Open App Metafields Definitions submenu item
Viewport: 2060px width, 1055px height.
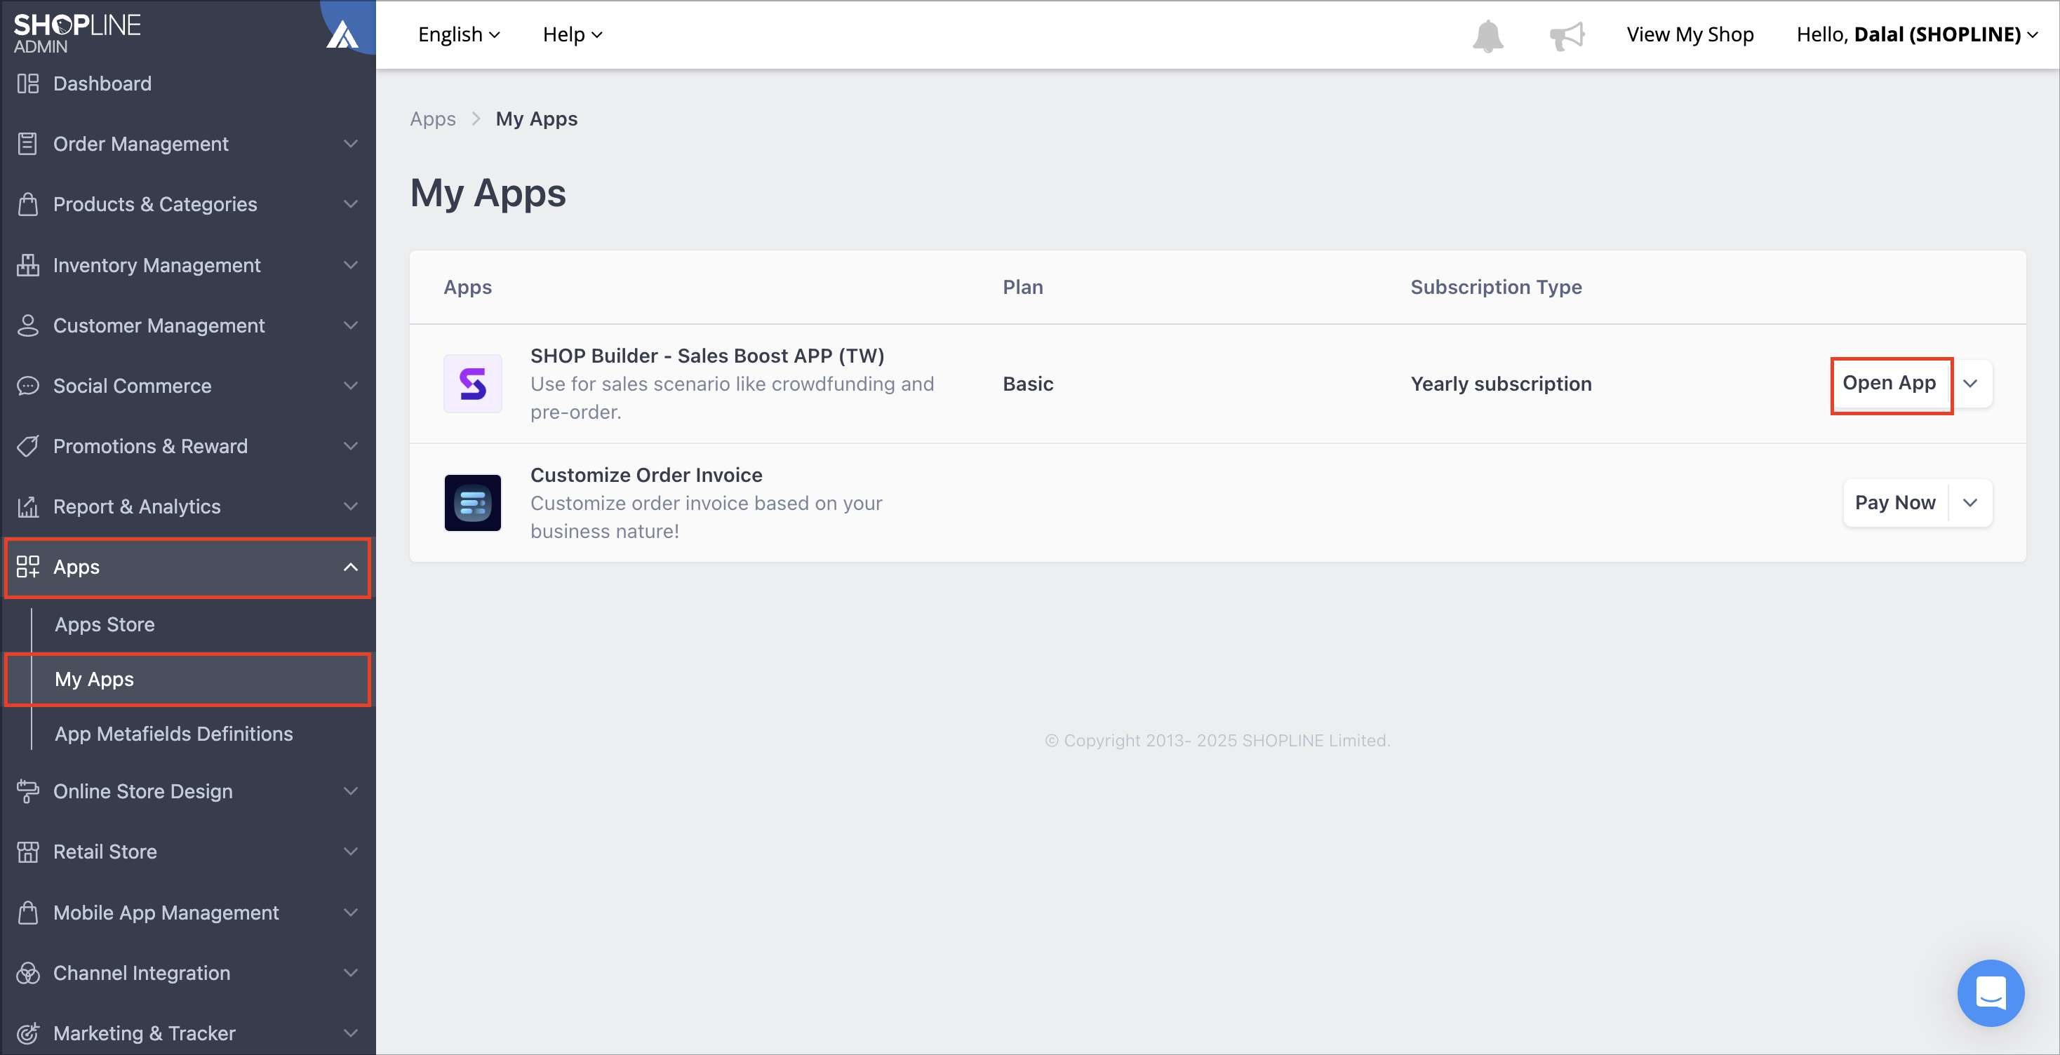(173, 734)
